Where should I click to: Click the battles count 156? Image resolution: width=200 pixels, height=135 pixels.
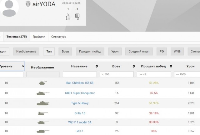click(117, 83)
